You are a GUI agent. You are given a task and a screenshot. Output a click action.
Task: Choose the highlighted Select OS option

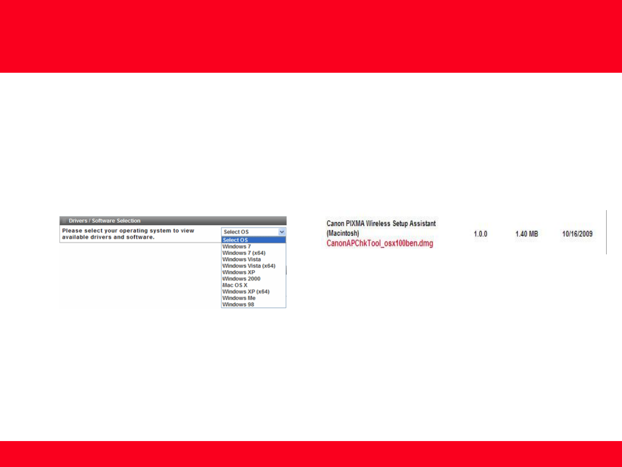pos(254,240)
